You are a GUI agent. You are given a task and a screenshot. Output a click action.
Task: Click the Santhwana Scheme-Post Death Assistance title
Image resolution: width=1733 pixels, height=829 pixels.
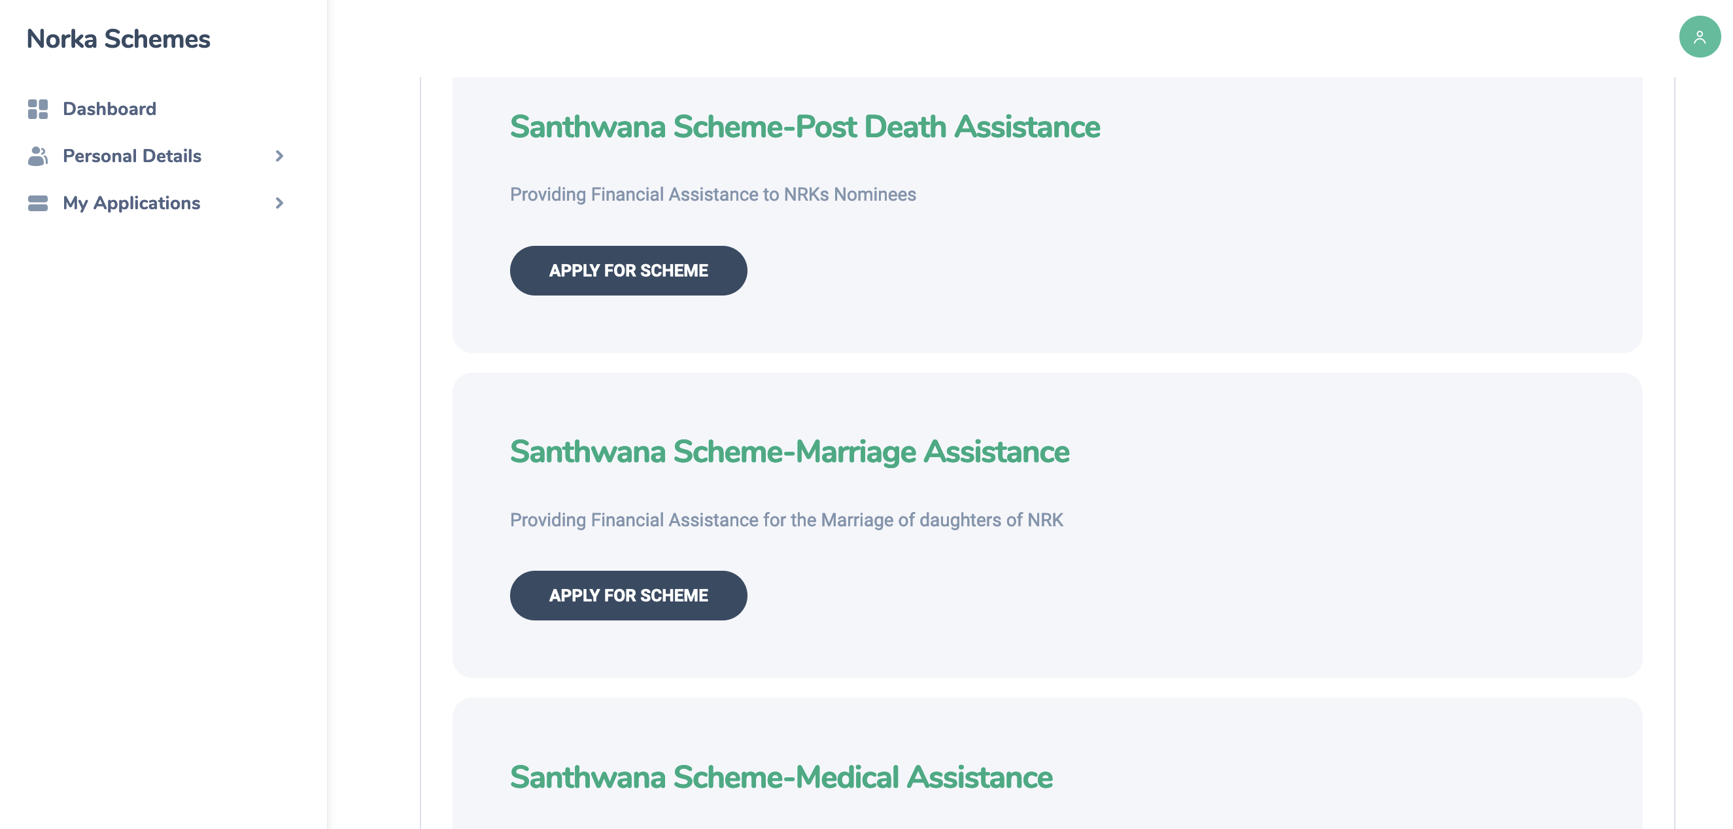804,126
